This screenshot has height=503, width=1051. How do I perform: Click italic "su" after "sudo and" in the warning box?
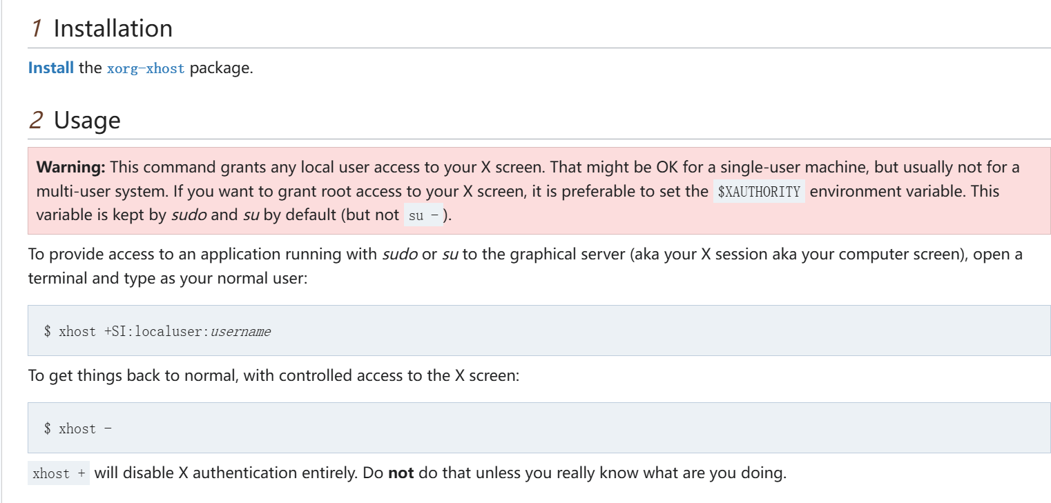251,215
